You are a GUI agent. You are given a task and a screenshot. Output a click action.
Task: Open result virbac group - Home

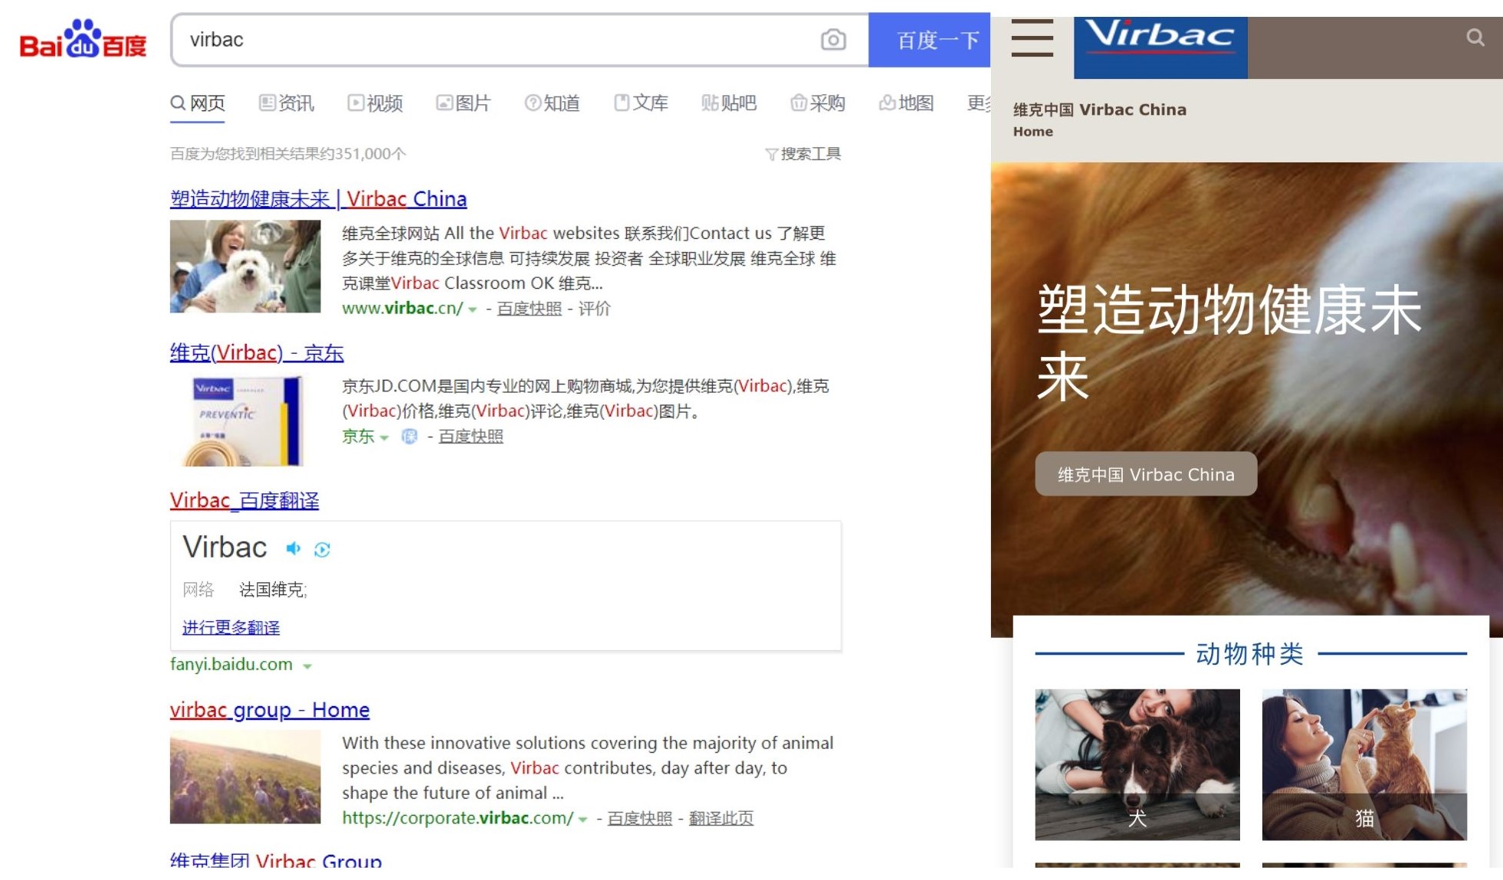(x=270, y=710)
